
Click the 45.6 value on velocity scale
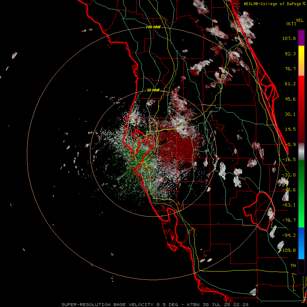point(290,99)
